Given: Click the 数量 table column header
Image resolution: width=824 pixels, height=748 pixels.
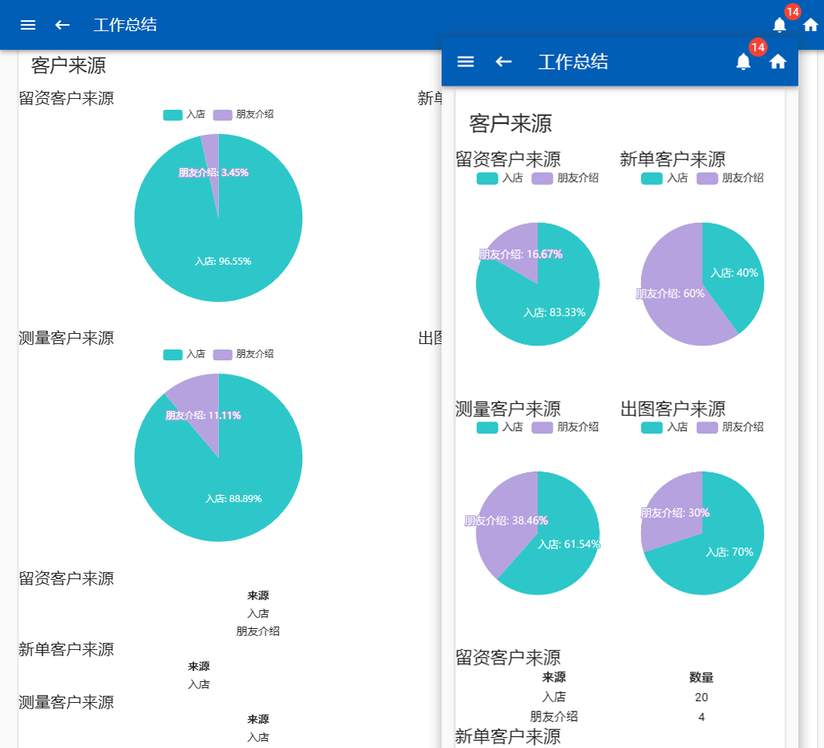Looking at the screenshot, I should click(701, 677).
